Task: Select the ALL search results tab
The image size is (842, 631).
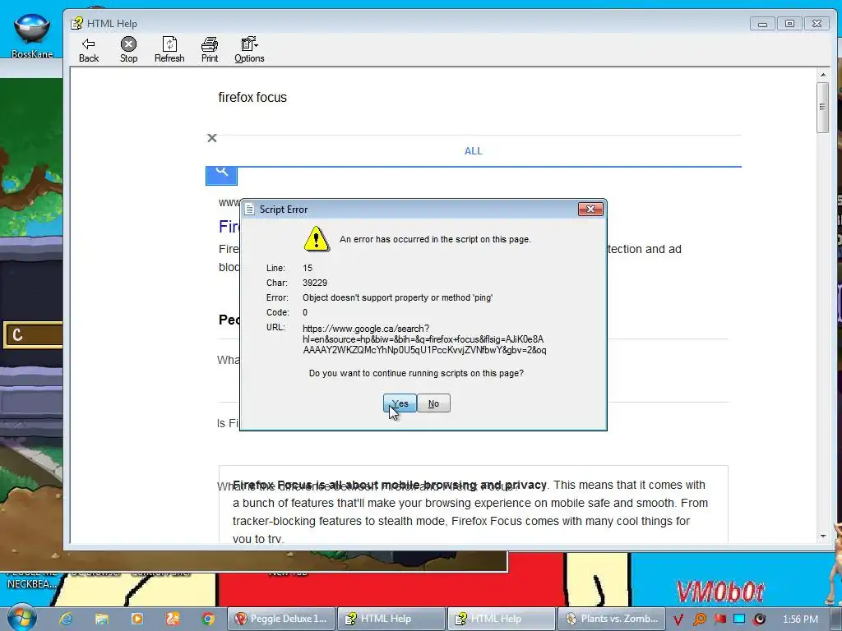Action: coord(473,151)
